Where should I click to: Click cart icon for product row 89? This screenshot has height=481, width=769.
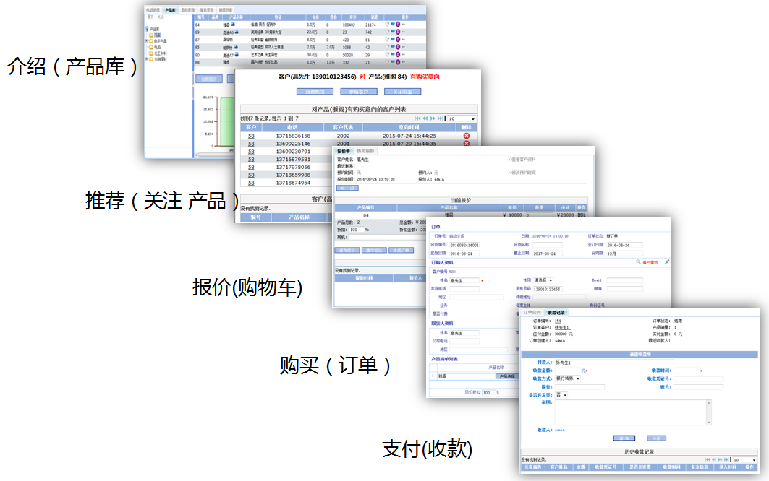393,32
